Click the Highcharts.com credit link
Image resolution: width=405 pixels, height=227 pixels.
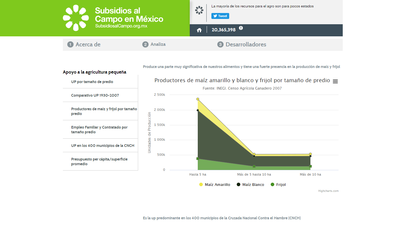tap(328, 191)
